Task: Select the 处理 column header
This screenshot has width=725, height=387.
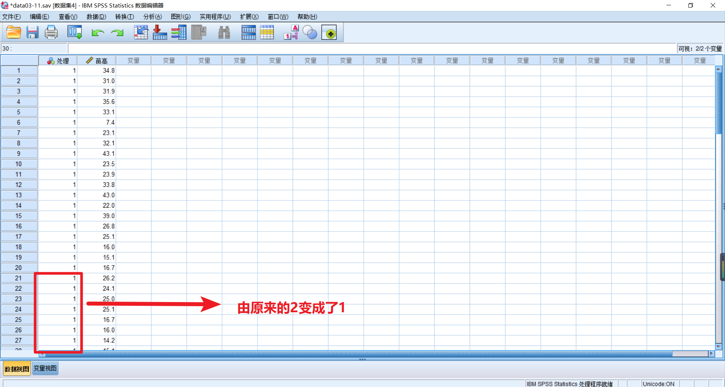Action: 58,60
